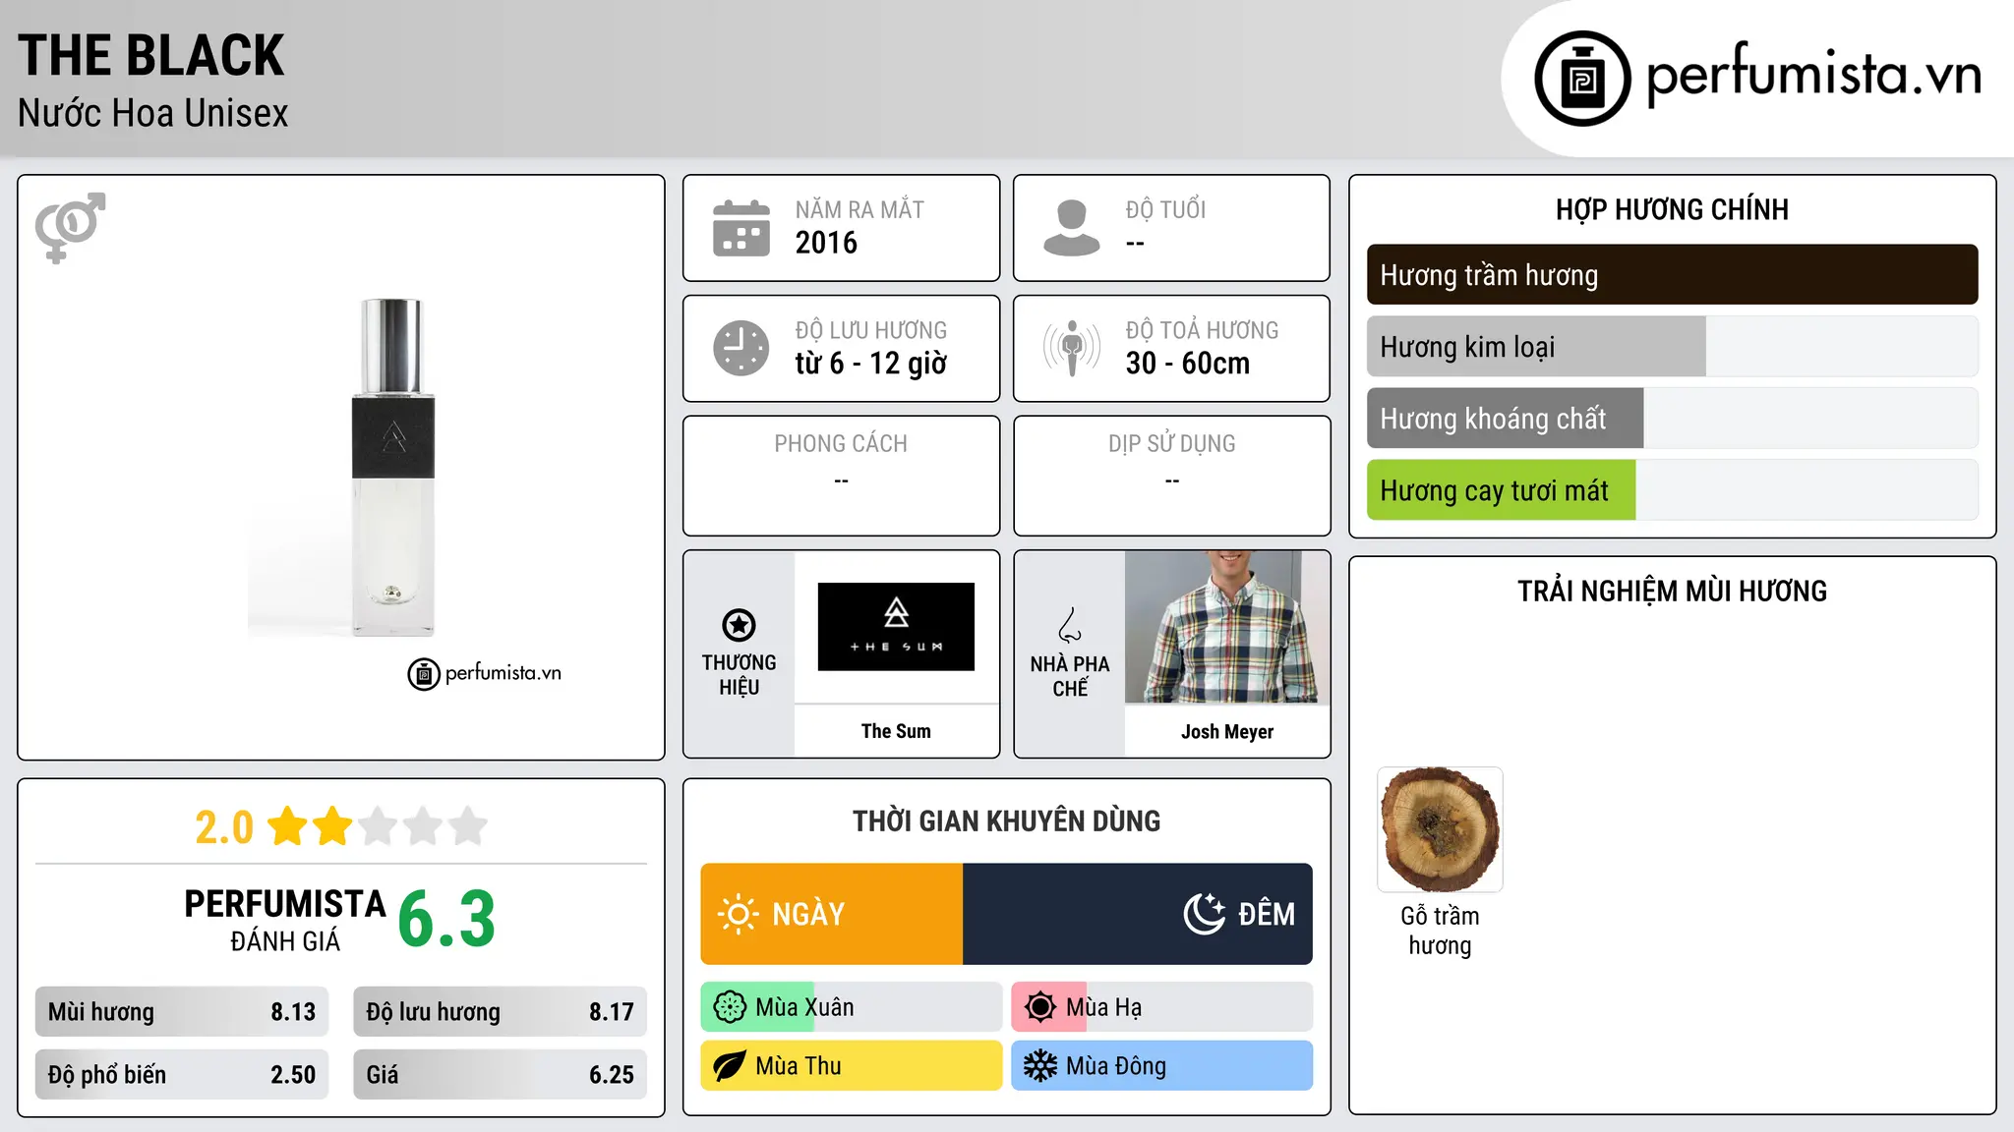Click the nose icon above Nhà Pha Chế
The width and height of the screenshot is (2014, 1132).
click(x=1070, y=625)
